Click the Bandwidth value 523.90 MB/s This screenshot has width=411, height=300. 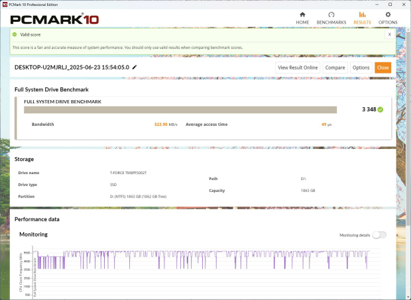point(166,125)
